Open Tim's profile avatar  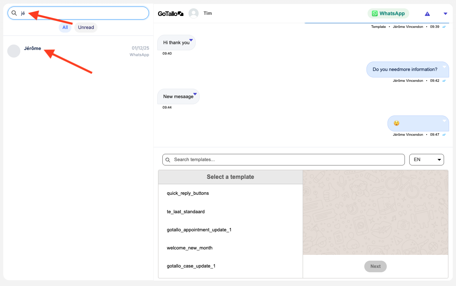(194, 13)
